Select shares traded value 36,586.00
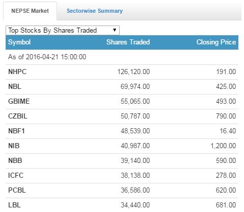Image resolution: width=244 pixels, height=212 pixels. click(x=135, y=190)
